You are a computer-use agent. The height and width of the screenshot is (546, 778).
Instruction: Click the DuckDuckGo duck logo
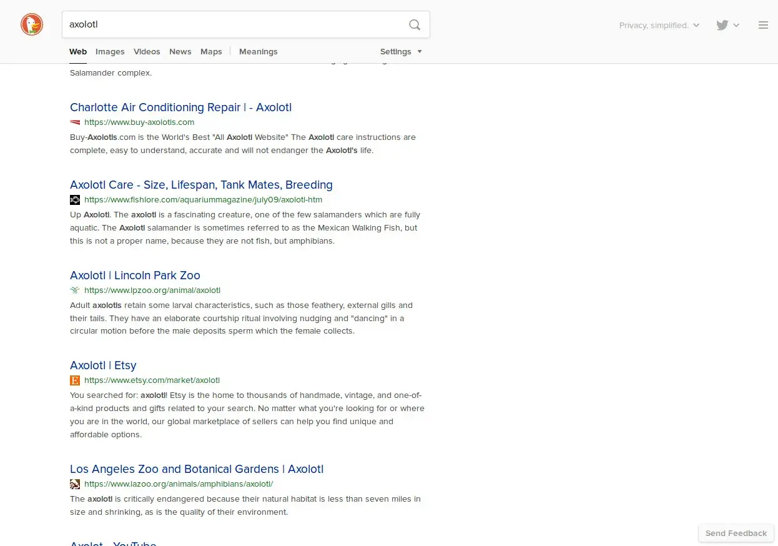click(32, 25)
